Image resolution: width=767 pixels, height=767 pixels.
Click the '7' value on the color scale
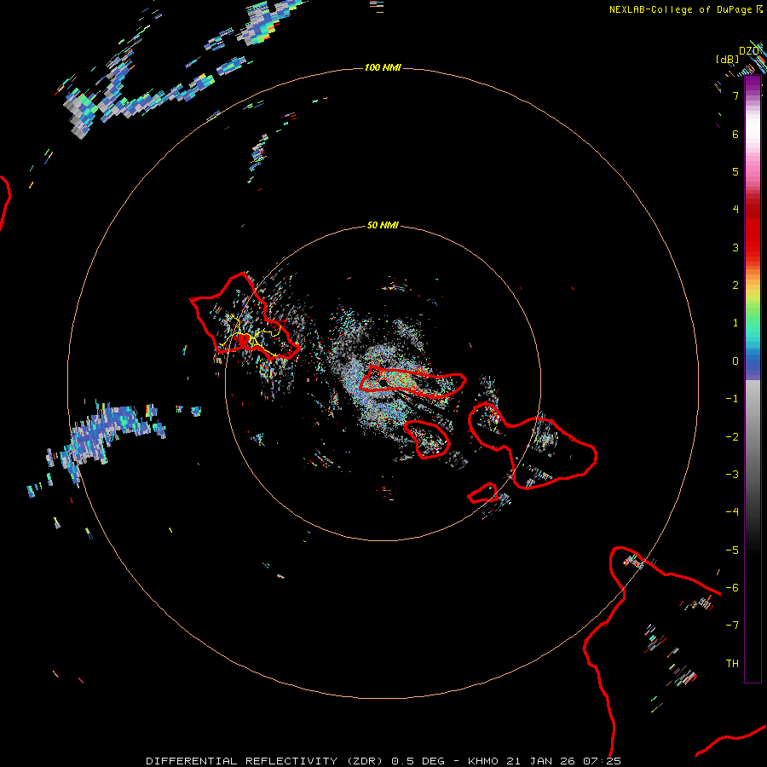(x=735, y=96)
